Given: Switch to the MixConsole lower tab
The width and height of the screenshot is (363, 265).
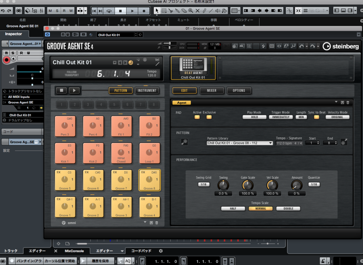Looking at the screenshot, I should (x=74, y=251).
